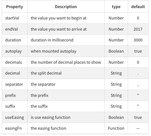Click the suffix property name

click(10, 106)
